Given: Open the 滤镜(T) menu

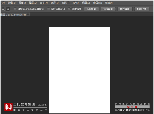Looking at the screenshot, I should click(65, 3).
